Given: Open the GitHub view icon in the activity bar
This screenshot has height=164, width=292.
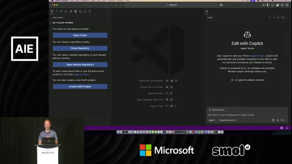Looking at the screenshot, I should point(75,11).
